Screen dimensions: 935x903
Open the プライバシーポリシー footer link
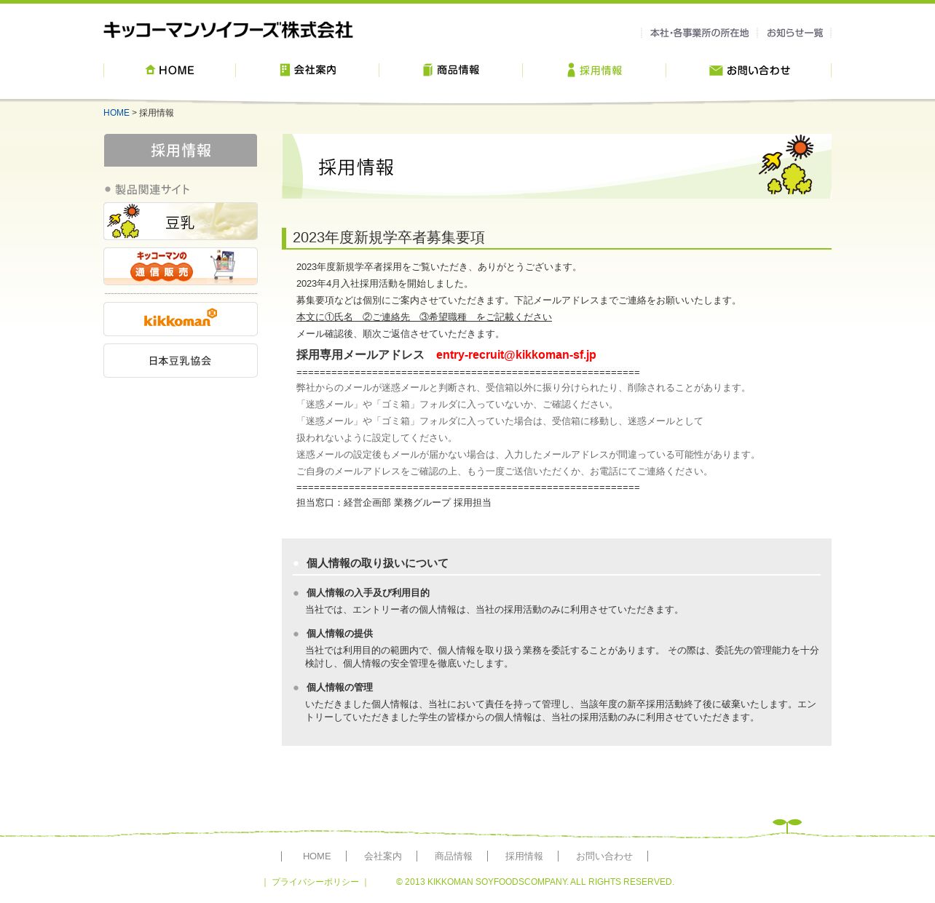click(x=315, y=882)
